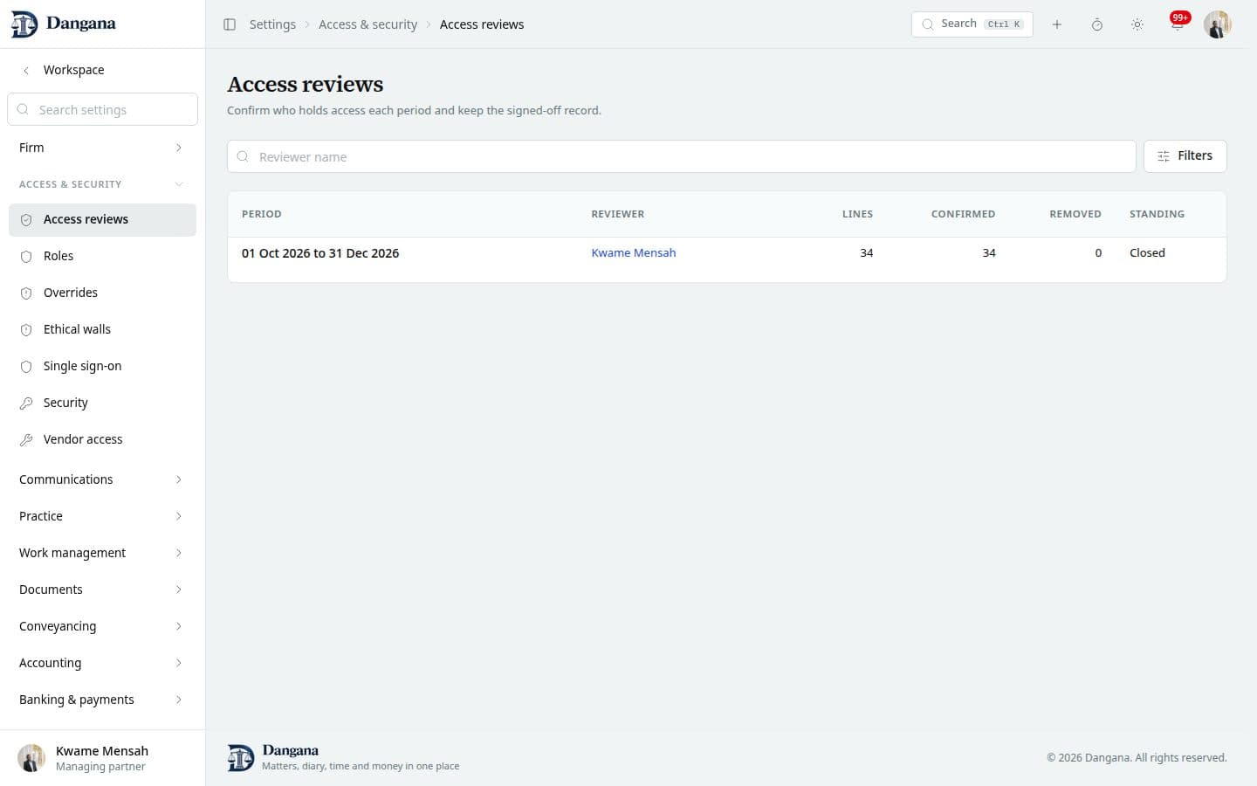The height and width of the screenshot is (786, 1257).
Task: Open Single sign-on settings
Action: [x=102, y=366]
